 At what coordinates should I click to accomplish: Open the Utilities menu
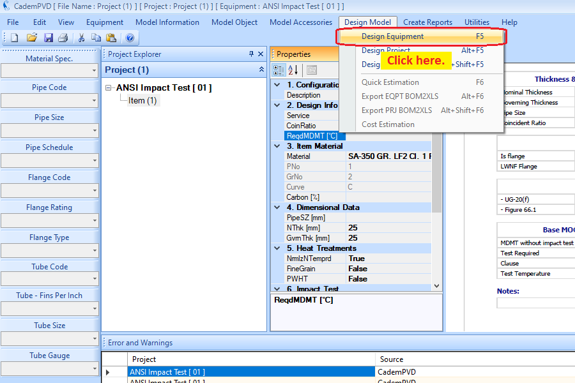coord(477,22)
